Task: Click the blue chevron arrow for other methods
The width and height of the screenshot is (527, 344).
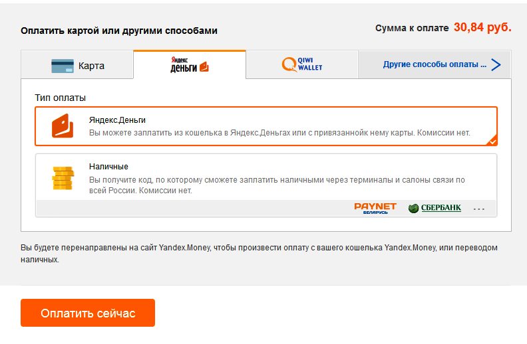Action: click(496, 64)
